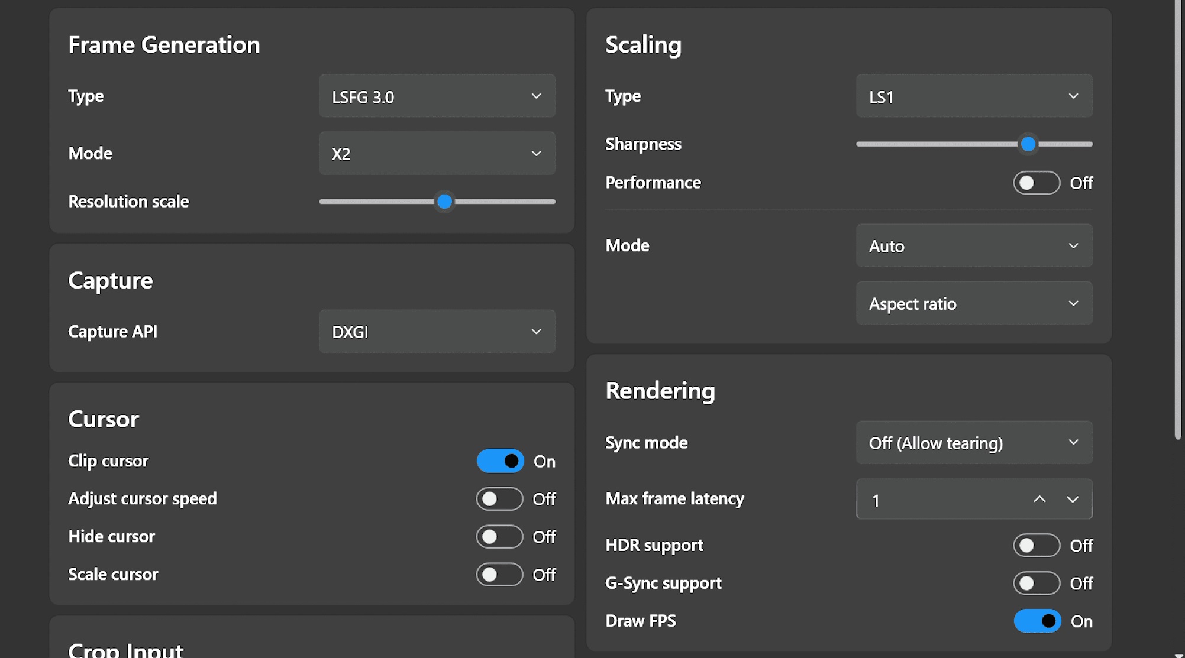The image size is (1185, 658).
Task: Disable the Draw FPS toggle
Action: click(1037, 621)
